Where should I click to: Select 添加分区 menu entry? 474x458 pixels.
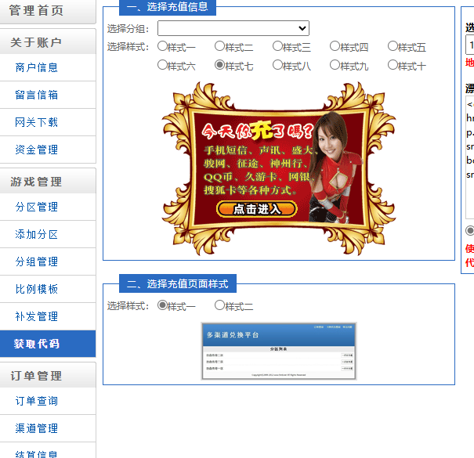tap(37, 234)
